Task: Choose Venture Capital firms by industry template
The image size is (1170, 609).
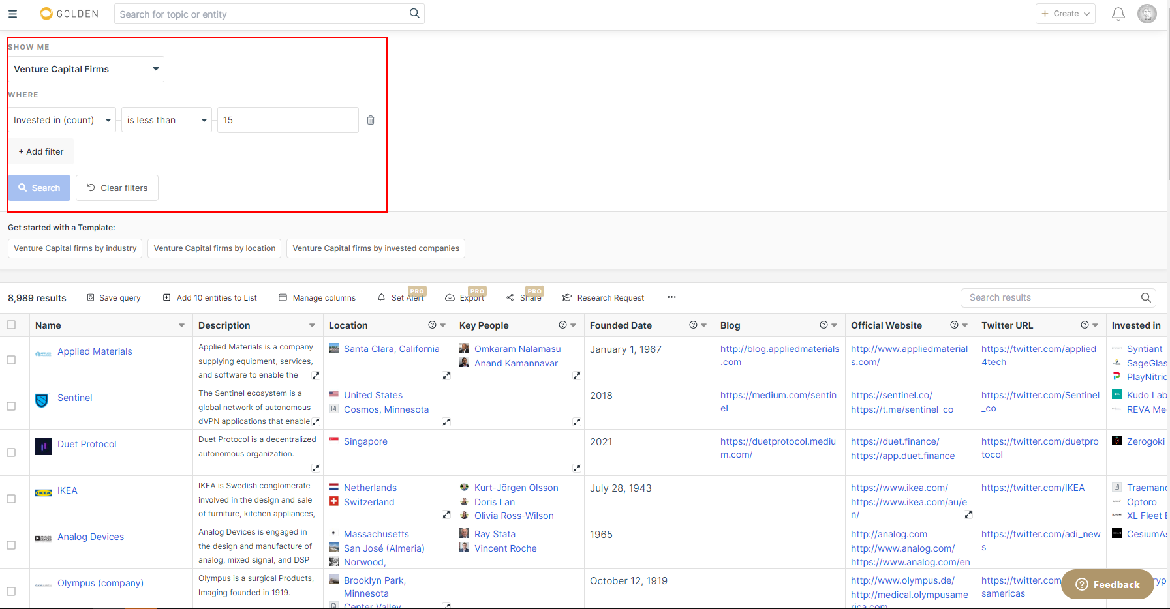Action: (75, 248)
